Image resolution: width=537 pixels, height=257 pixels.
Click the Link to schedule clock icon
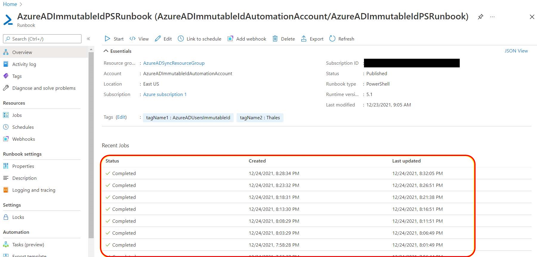pos(181,39)
